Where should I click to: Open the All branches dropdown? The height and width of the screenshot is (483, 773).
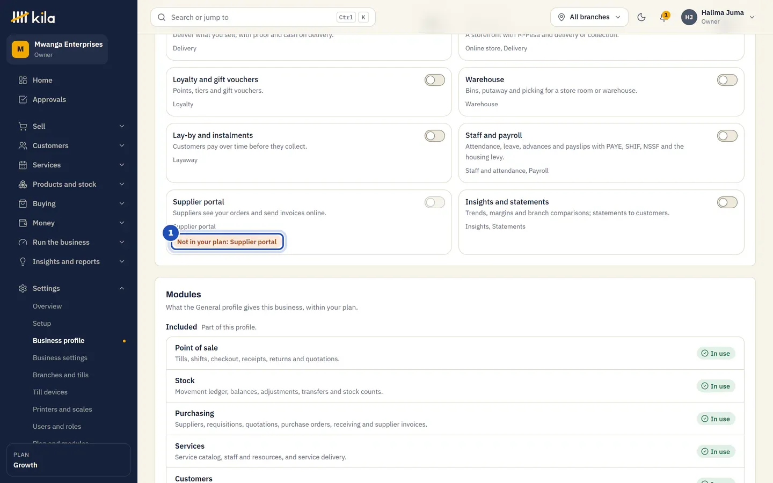(x=589, y=17)
